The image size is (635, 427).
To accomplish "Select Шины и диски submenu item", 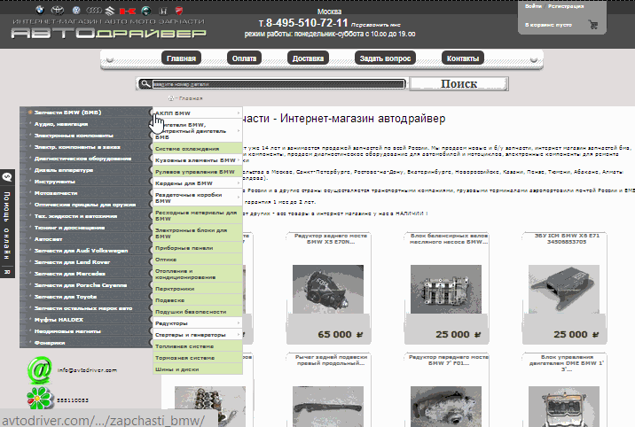I will [198, 369].
